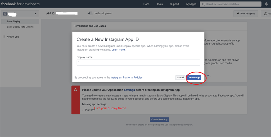
Task: Open the Docs menu
Action: click(146, 4)
